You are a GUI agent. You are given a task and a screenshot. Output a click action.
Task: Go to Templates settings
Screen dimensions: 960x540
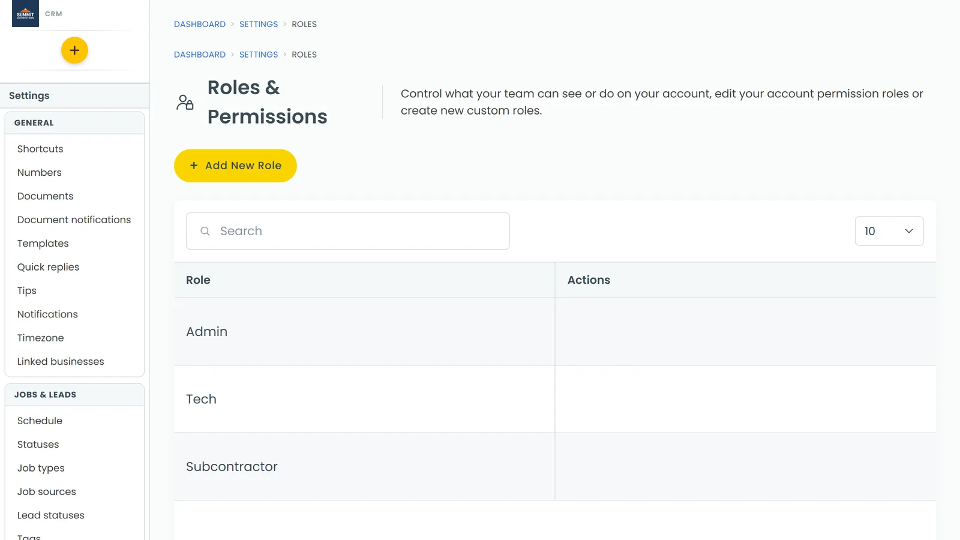point(43,244)
